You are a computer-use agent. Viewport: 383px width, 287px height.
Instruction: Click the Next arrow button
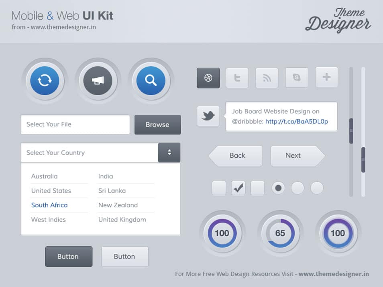point(293,156)
